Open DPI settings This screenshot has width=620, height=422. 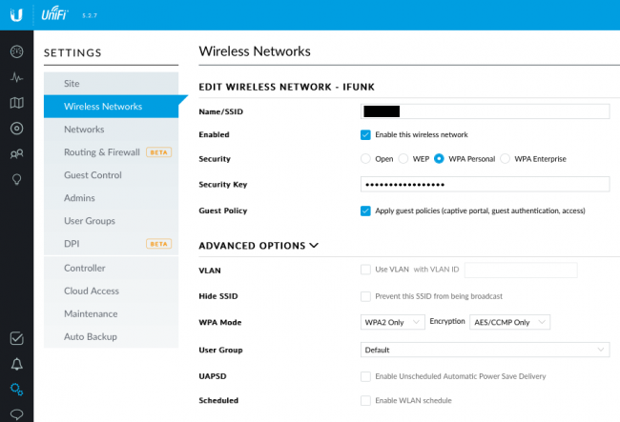click(111, 244)
